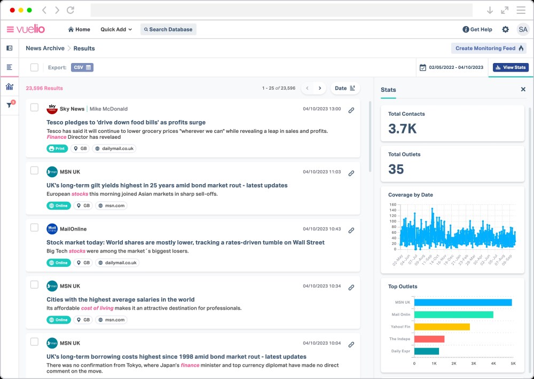Open the SA user avatar menu
The width and height of the screenshot is (534, 379).
[523, 29]
